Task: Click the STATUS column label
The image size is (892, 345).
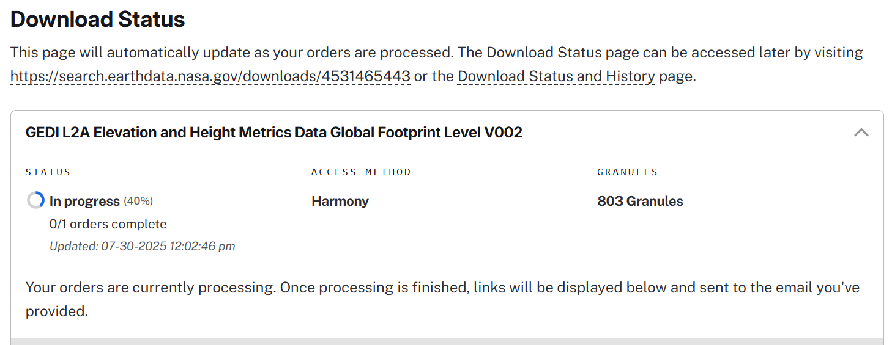Action: pos(48,172)
